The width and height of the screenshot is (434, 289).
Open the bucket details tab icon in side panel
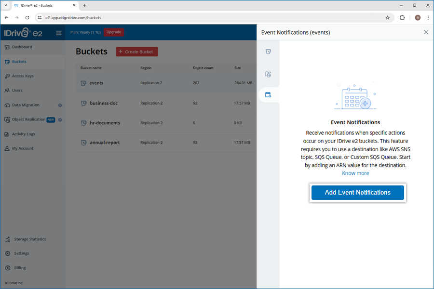268,52
